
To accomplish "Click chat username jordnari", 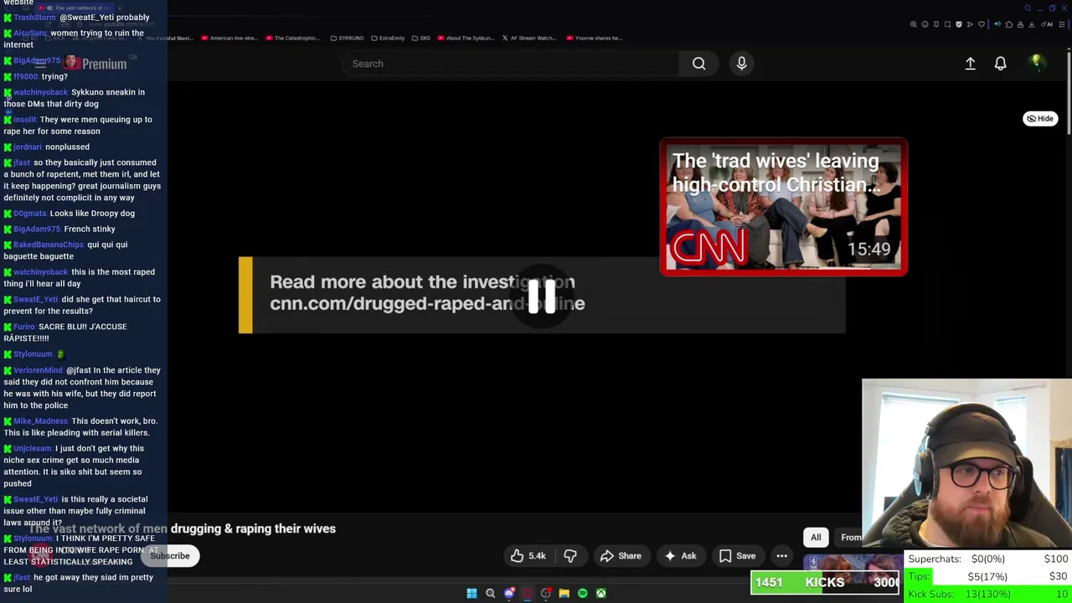I will (x=28, y=147).
